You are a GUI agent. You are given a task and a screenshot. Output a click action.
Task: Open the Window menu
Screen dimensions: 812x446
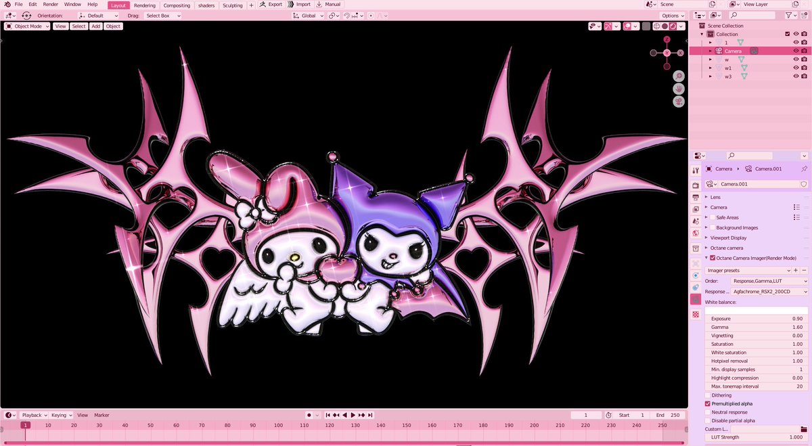pos(72,4)
